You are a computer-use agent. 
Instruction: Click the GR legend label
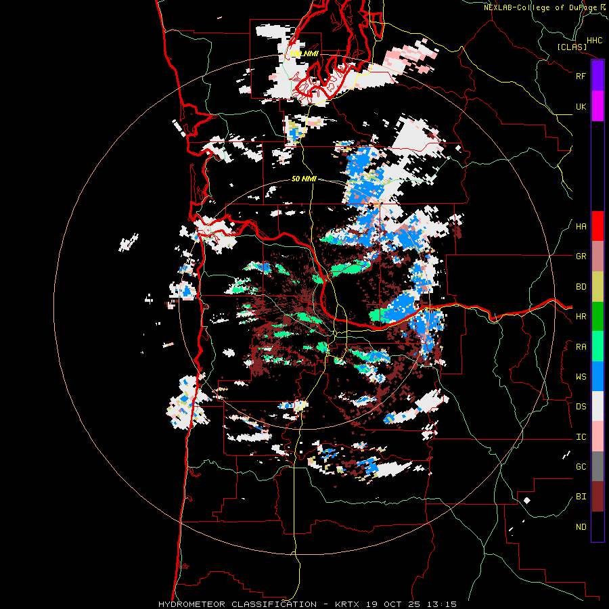click(581, 256)
